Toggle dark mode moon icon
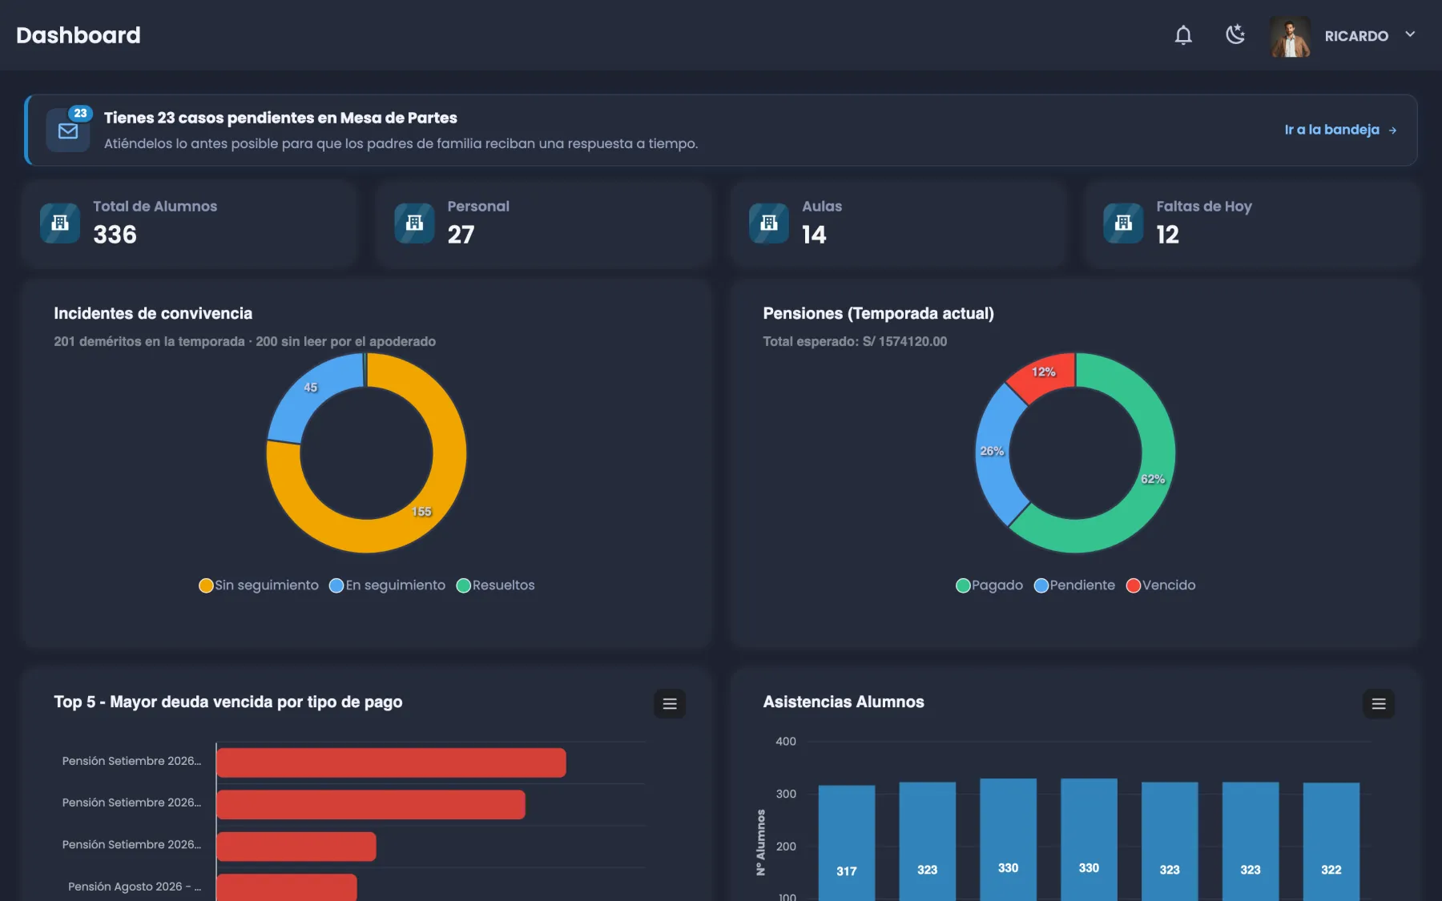This screenshot has height=901, width=1442. 1235,34
